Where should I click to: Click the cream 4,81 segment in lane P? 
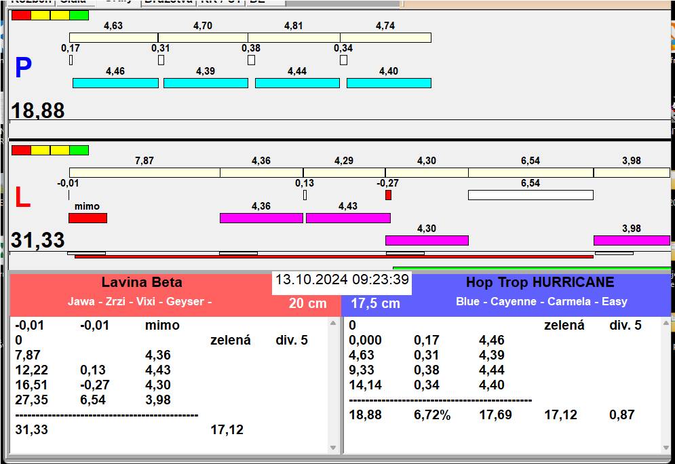[294, 37]
